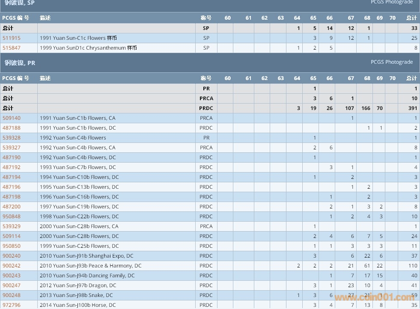
Task: Open coin number 509140 link
Action: (12, 118)
